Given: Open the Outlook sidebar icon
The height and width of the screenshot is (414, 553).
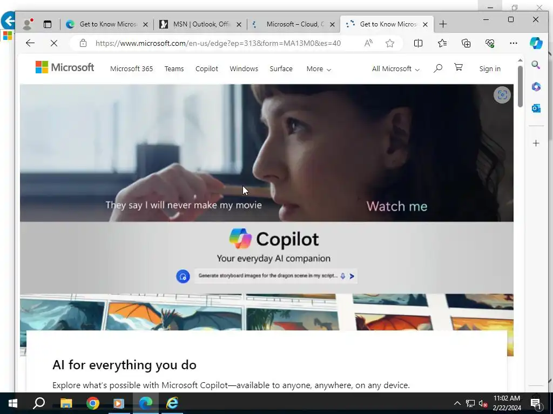Looking at the screenshot, I should pyautogui.click(x=536, y=108).
